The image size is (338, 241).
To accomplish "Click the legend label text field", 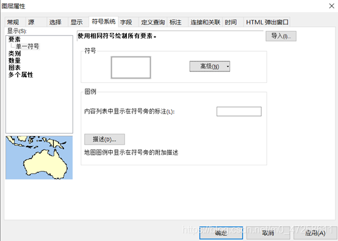I will click(x=239, y=112).
